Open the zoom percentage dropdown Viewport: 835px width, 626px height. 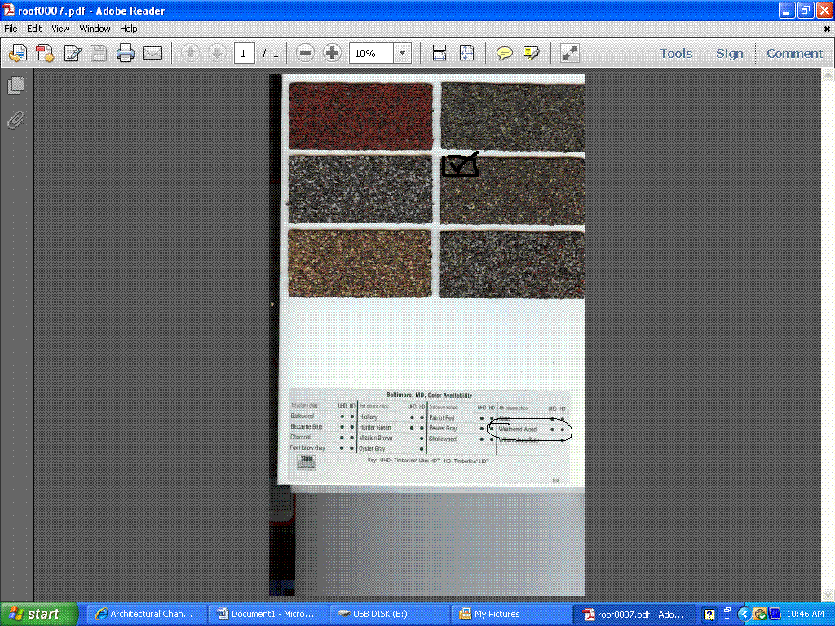(x=403, y=54)
